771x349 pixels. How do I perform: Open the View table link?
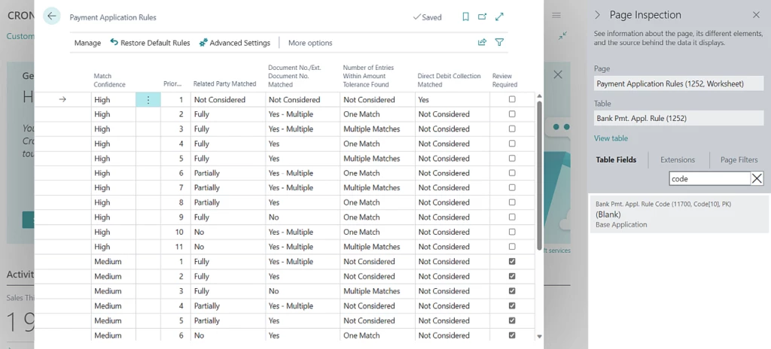click(610, 138)
